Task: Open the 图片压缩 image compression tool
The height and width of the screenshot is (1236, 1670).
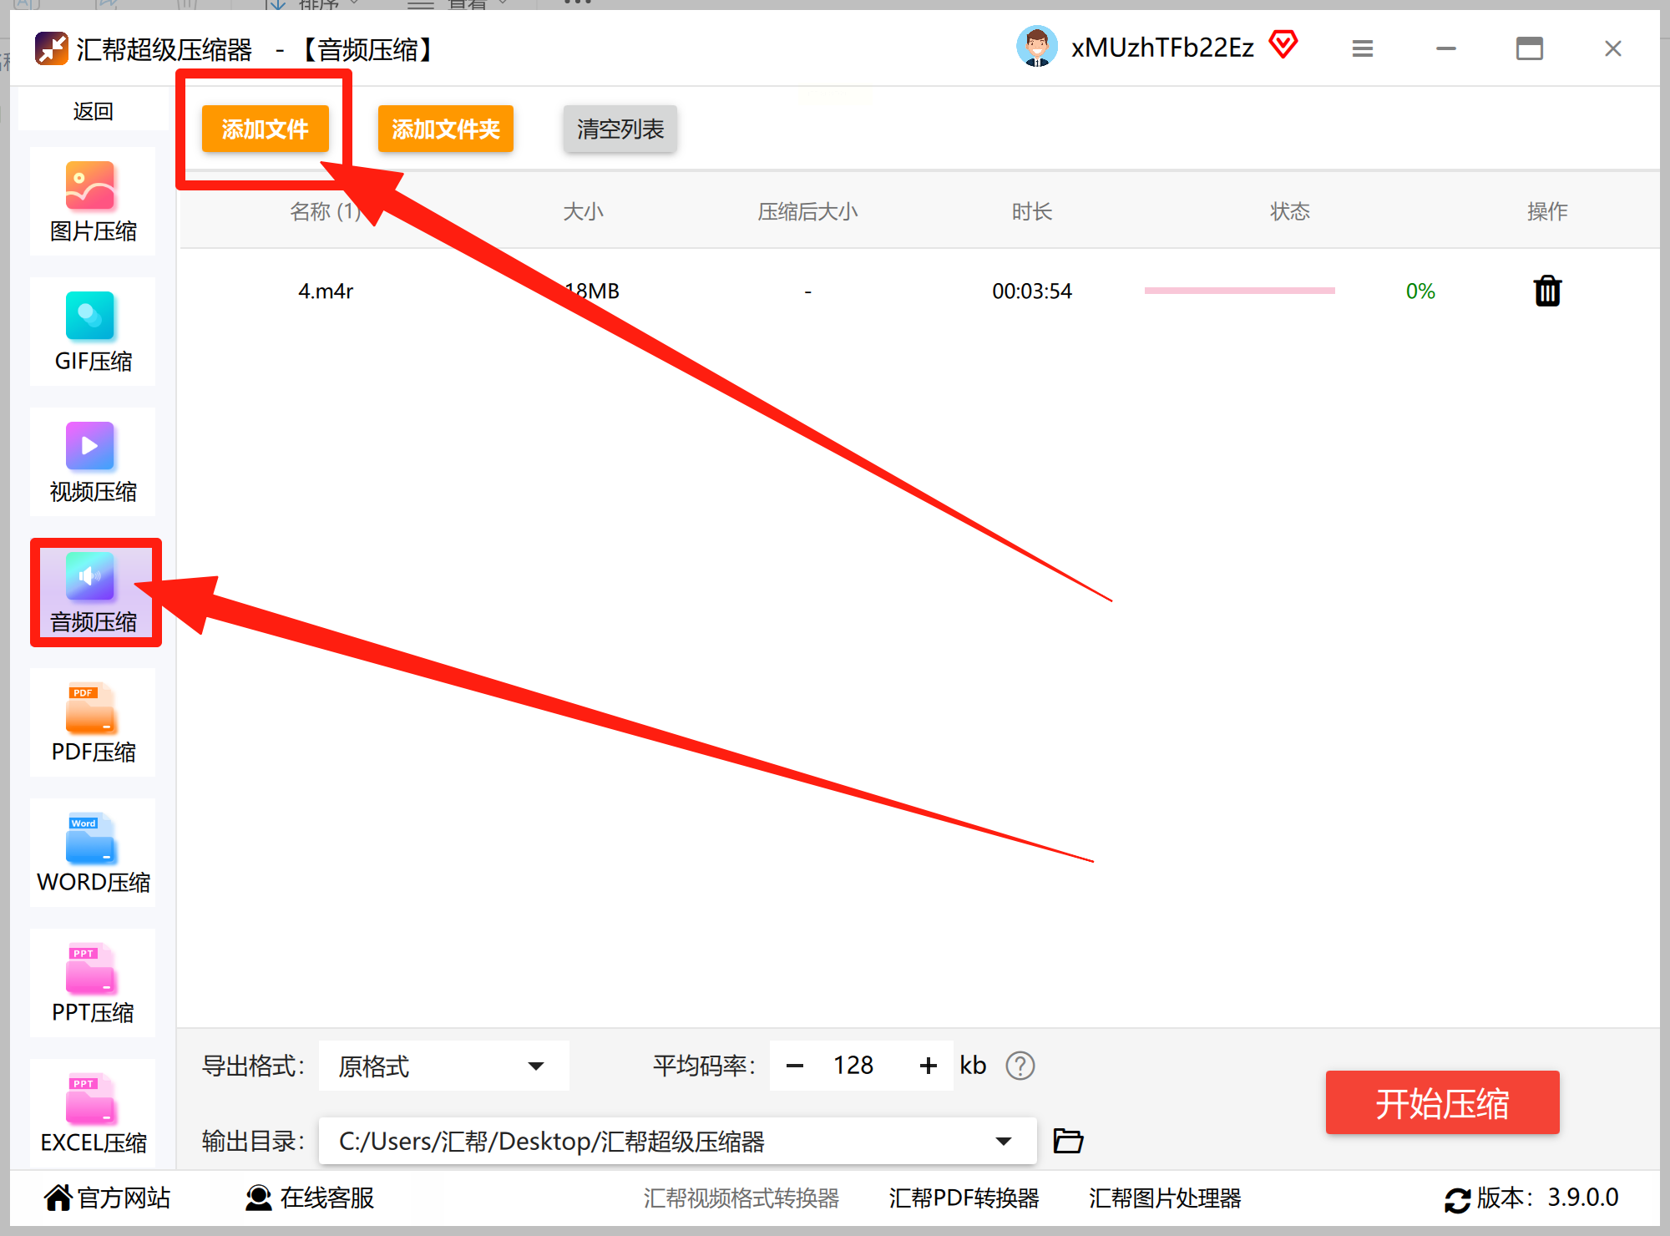Action: (93, 202)
